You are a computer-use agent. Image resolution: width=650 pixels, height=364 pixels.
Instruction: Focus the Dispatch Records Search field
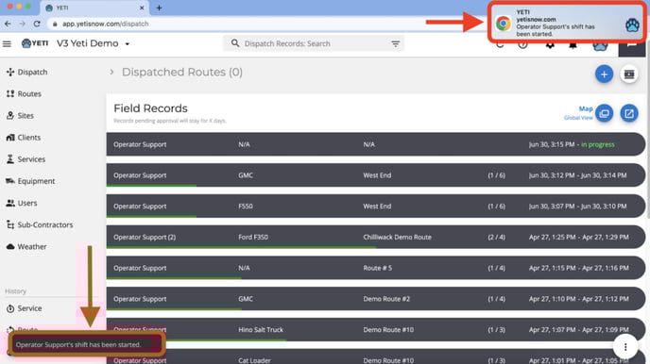(314, 43)
